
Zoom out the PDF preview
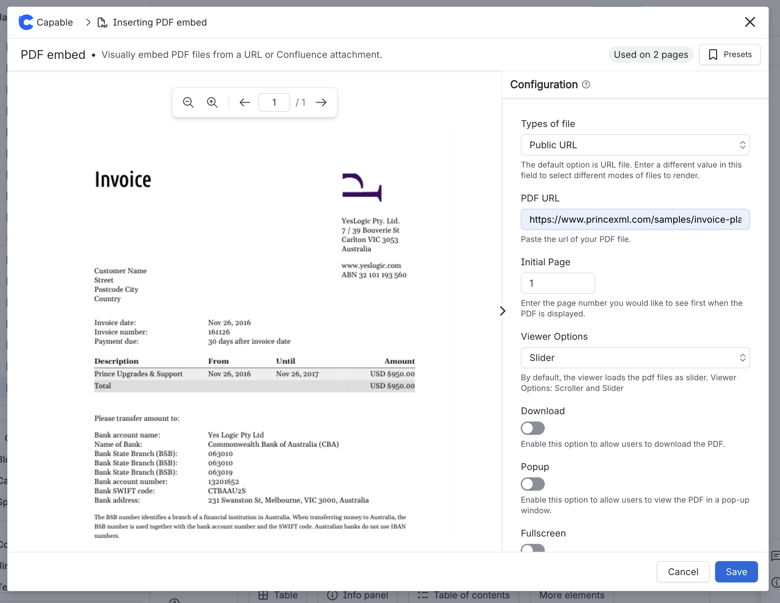(x=188, y=102)
